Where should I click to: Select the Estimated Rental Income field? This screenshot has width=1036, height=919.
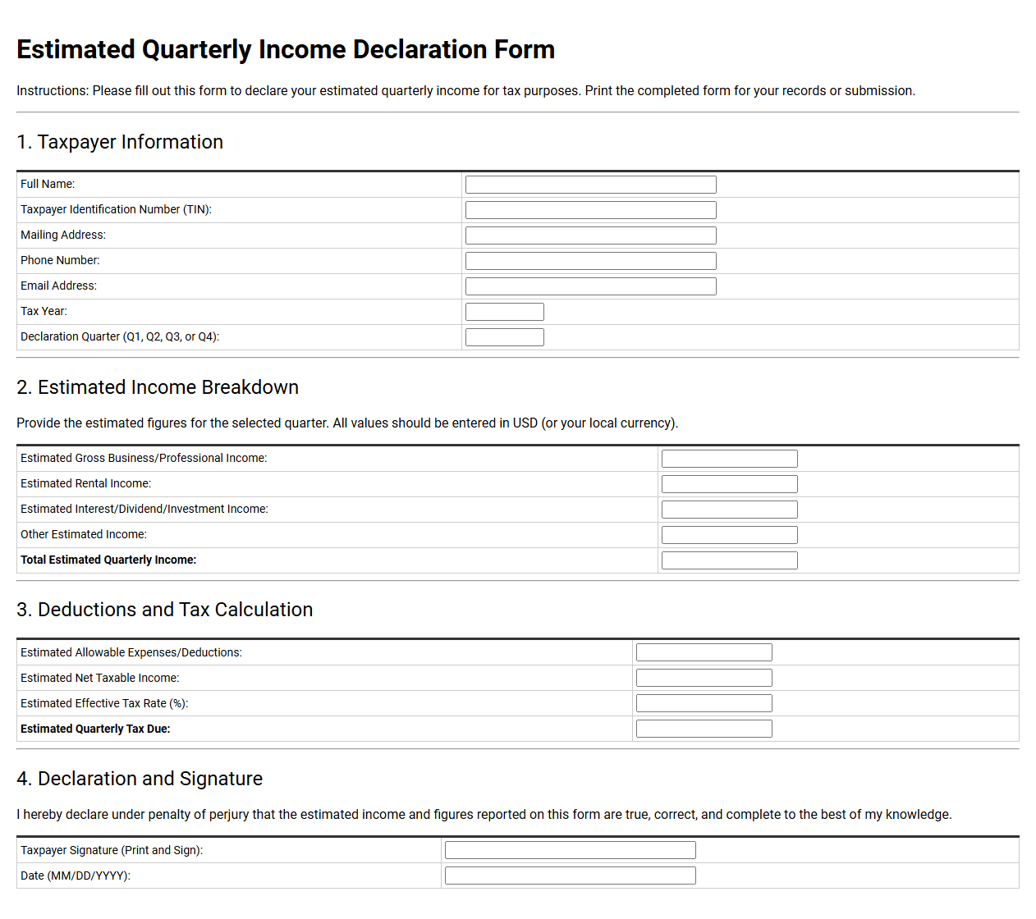[x=729, y=484]
